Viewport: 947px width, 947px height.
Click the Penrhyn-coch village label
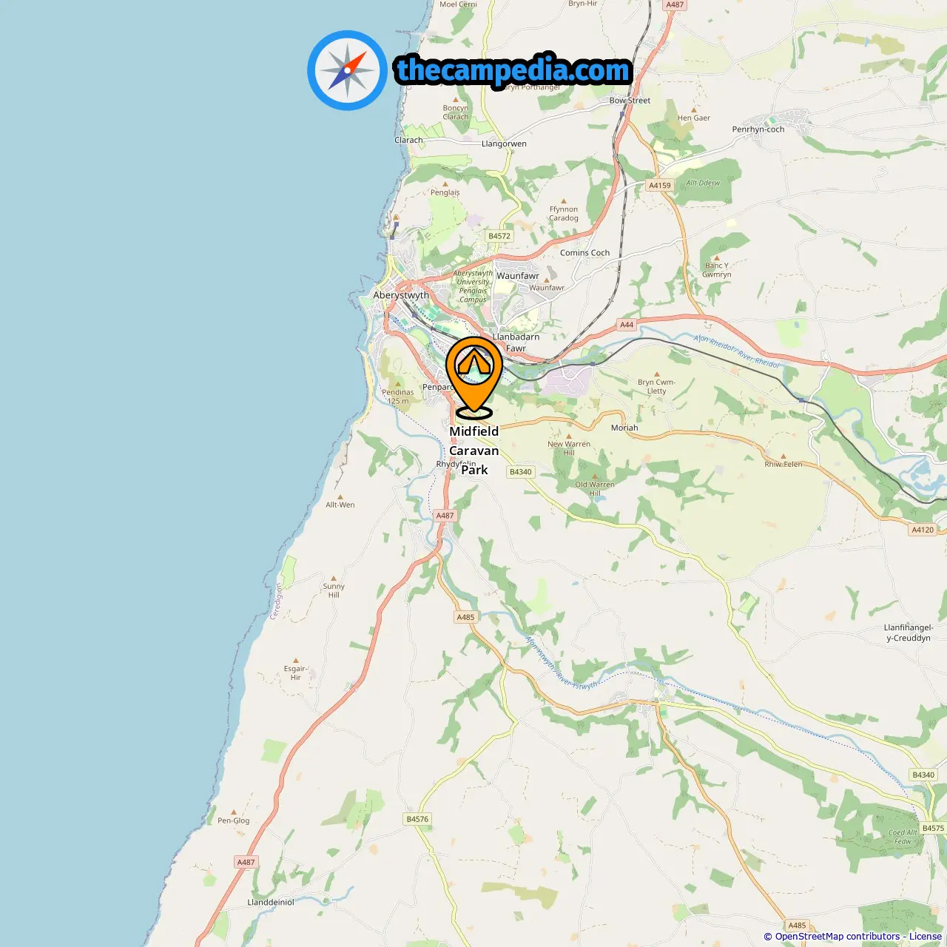pyautogui.click(x=758, y=129)
